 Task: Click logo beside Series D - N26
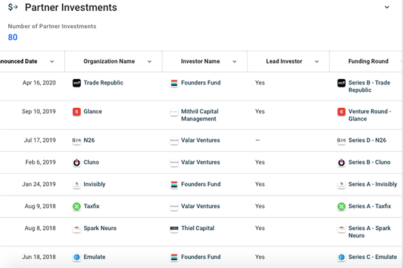pyautogui.click(x=341, y=141)
